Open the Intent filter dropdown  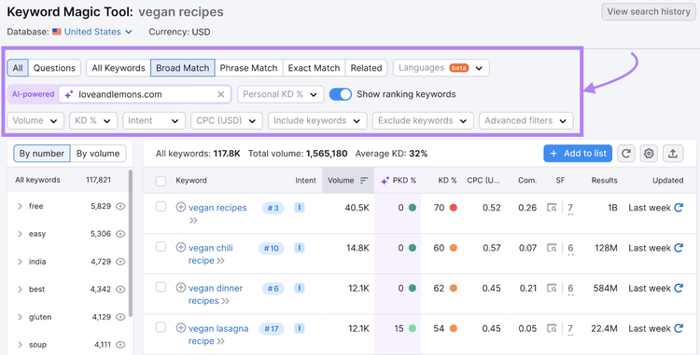pyautogui.click(x=154, y=121)
